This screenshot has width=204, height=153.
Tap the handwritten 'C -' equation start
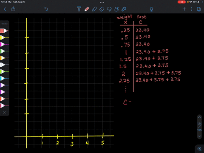pos(127,102)
